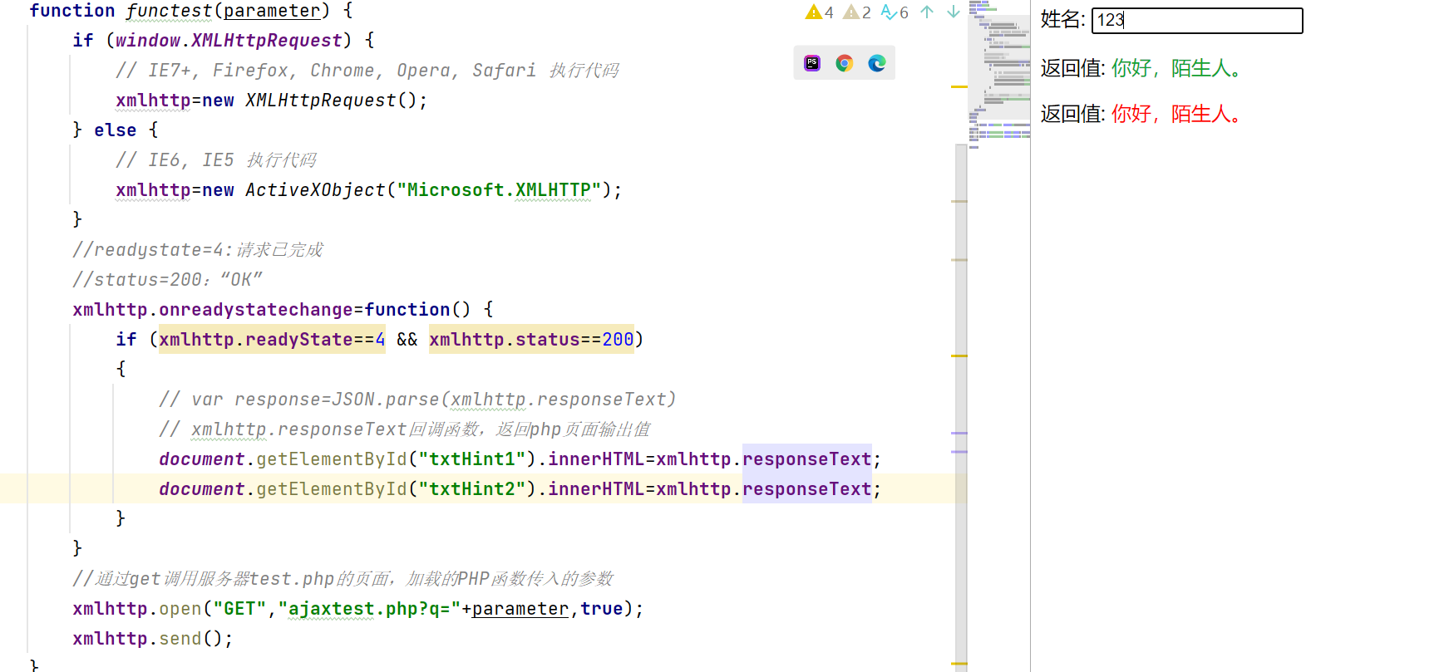Screen dimensions: 1454x672
Task: Click responseText on the txtHint2 line
Action: (x=807, y=489)
